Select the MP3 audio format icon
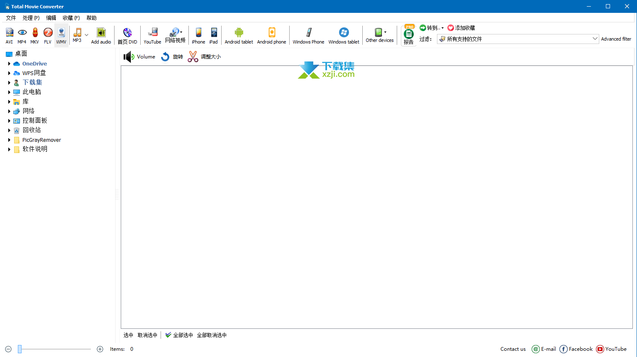Image resolution: width=637 pixels, height=357 pixels. tap(77, 35)
